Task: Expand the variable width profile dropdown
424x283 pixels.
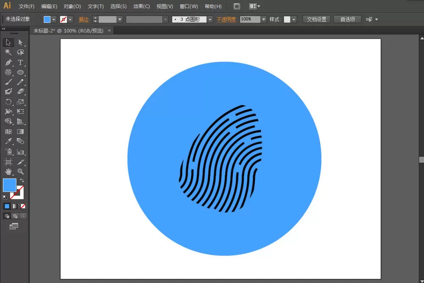Action: [x=165, y=20]
